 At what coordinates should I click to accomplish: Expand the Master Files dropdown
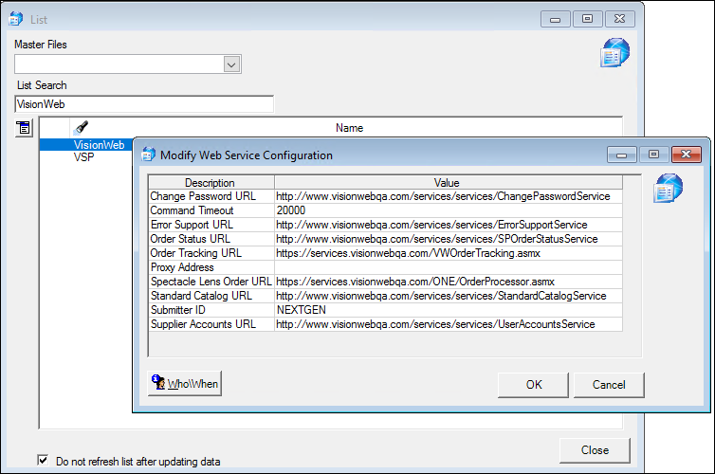pyautogui.click(x=231, y=64)
